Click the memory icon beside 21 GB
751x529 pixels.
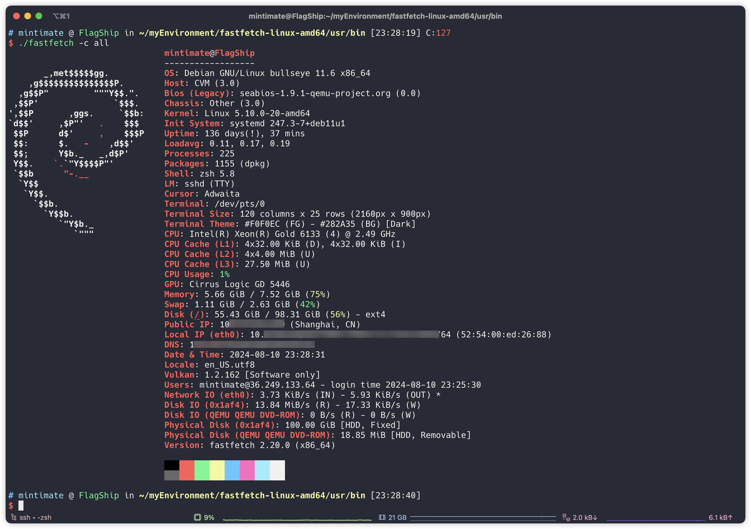382,517
